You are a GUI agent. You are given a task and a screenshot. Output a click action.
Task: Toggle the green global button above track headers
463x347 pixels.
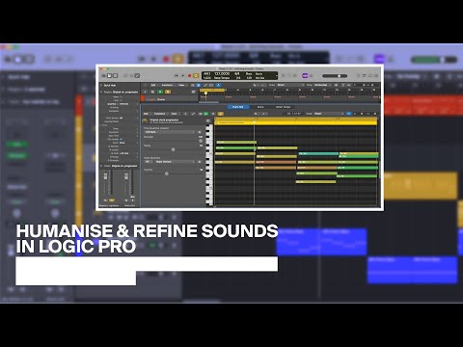(160, 92)
